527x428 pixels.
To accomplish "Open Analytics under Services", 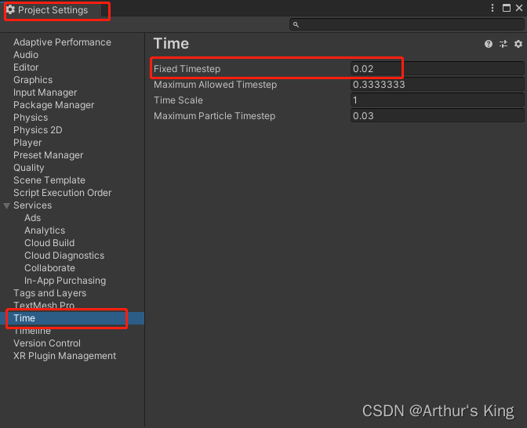I will 45,230.
